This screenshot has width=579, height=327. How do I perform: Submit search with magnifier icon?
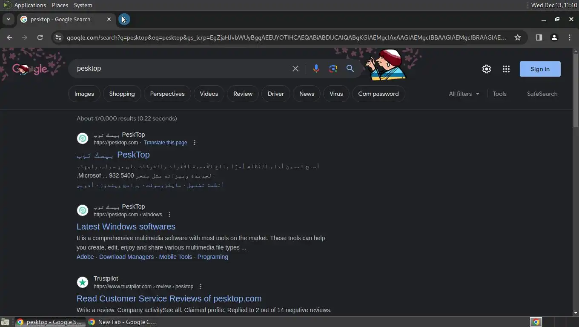click(350, 69)
